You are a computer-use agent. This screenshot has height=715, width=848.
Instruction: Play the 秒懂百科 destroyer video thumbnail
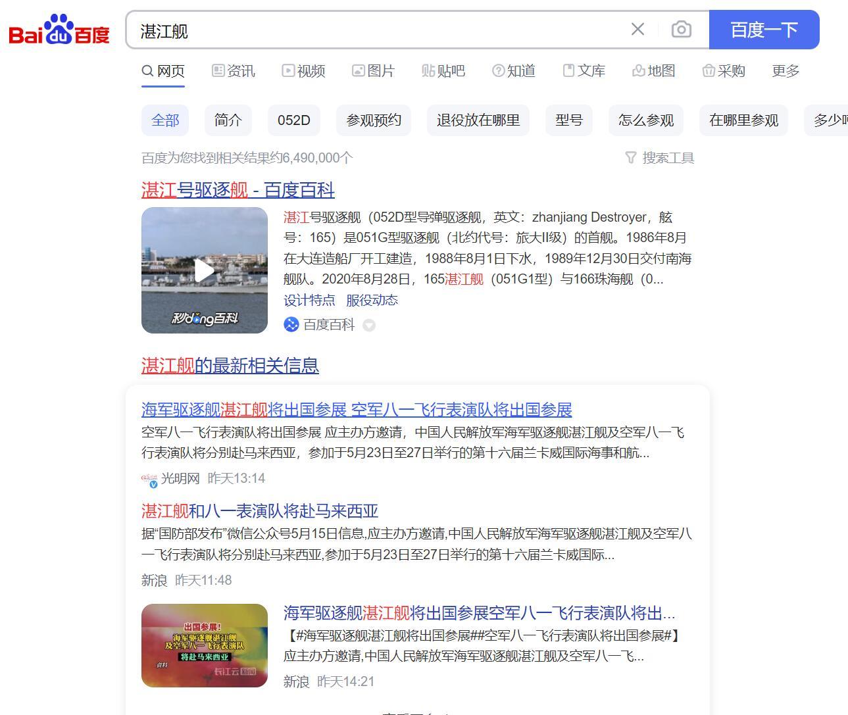(205, 270)
